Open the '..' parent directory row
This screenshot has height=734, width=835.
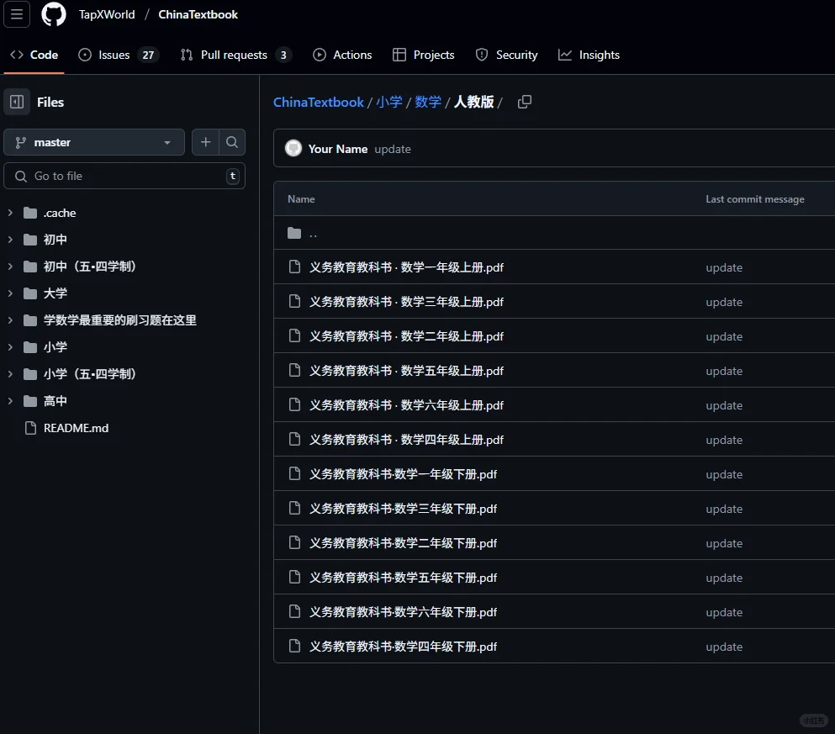click(x=554, y=233)
